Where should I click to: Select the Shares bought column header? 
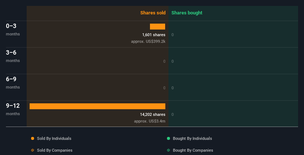click(x=187, y=13)
